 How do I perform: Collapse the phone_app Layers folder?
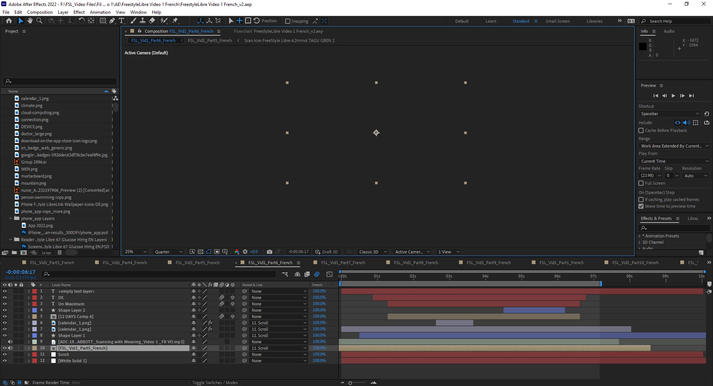[x=10, y=218]
